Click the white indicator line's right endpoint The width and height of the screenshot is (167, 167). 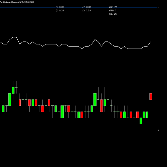point(151,42)
